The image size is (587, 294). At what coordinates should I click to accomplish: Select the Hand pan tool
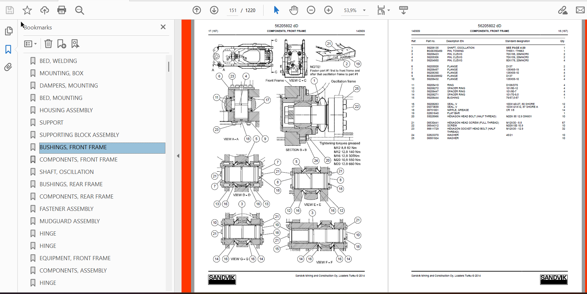point(294,10)
